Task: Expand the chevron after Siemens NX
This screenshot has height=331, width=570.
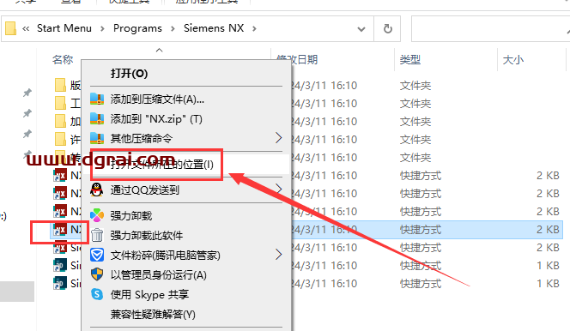Action: pyautogui.click(x=254, y=28)
